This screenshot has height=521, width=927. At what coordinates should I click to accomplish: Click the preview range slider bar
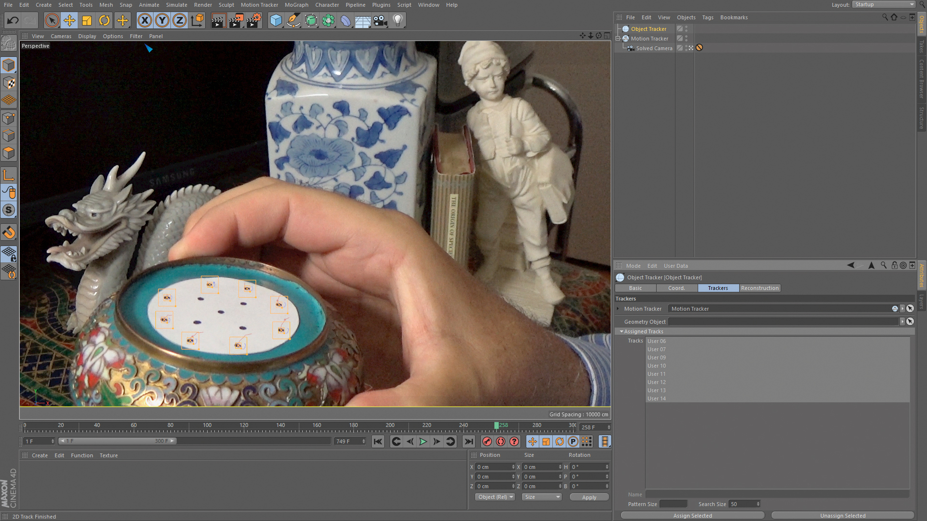coord(117,441)
